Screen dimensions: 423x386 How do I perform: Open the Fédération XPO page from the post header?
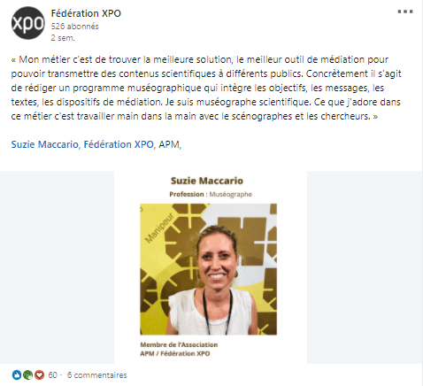pyautogui.click(x=86, y=13)
